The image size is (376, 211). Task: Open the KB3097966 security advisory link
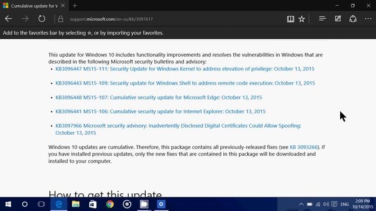click(x=178, y=129)
